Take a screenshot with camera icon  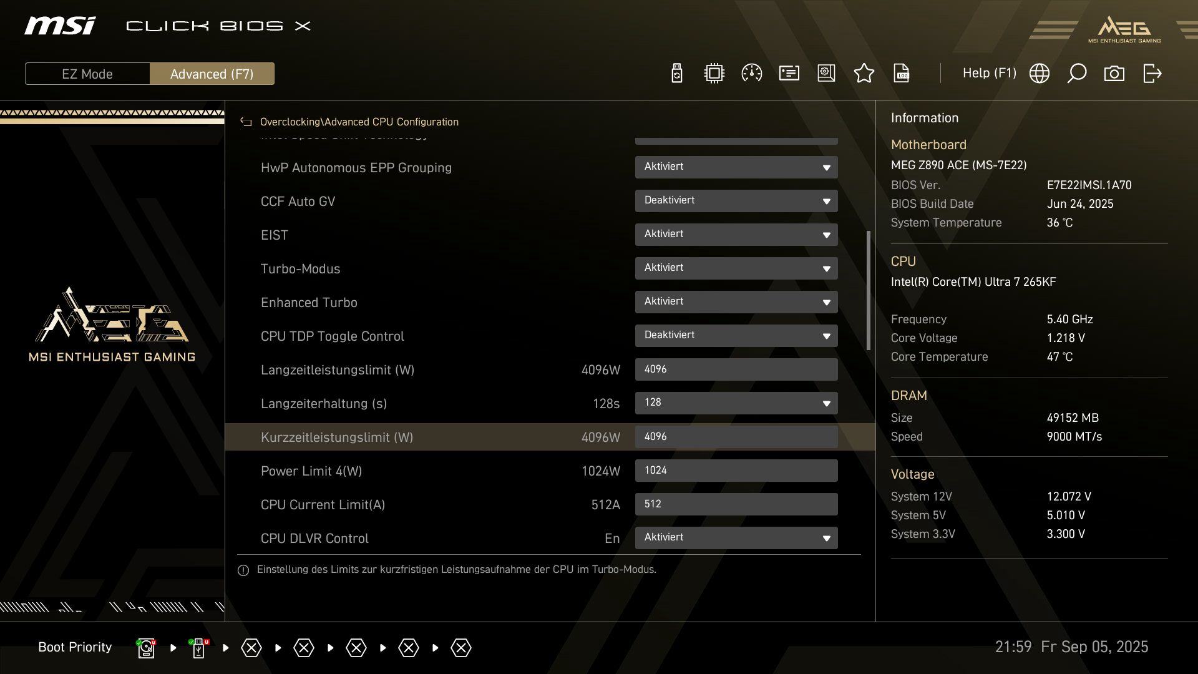[1114, 74]
